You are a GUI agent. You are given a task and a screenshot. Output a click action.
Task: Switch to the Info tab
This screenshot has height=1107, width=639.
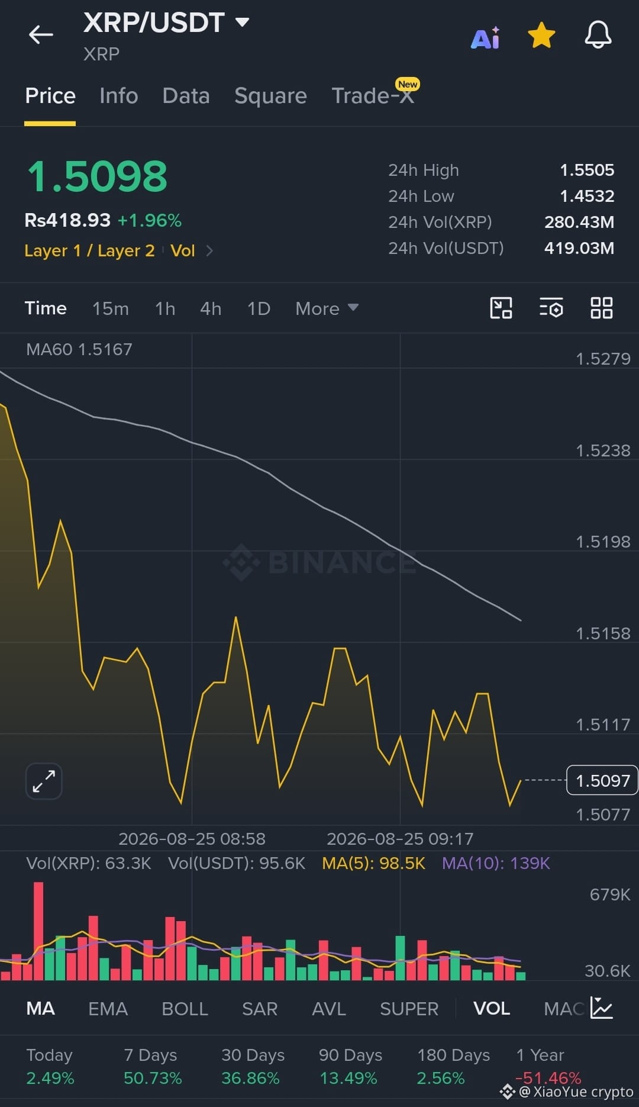coord(118,96)
